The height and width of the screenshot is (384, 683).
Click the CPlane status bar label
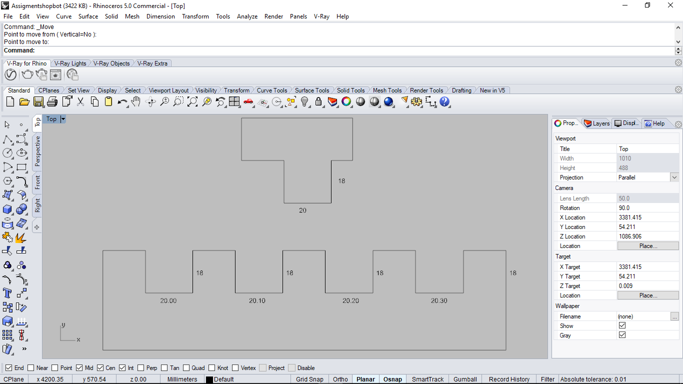click(14, 379)
